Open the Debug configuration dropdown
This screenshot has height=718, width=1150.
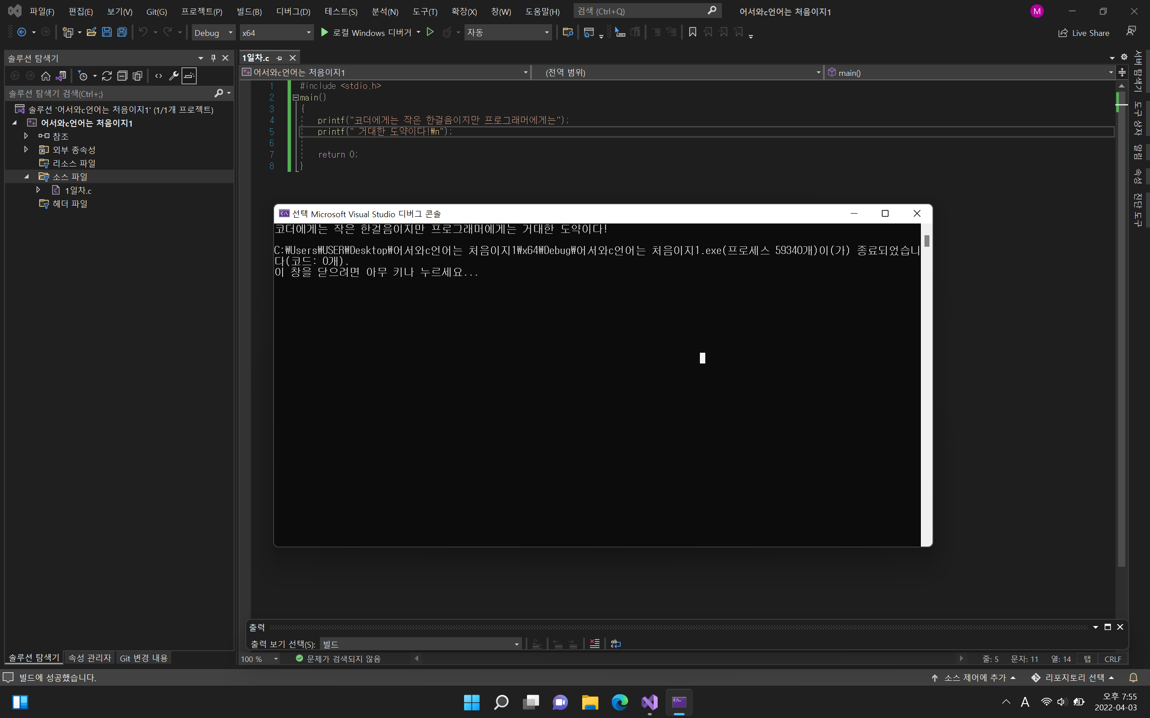pyautogui.click(x=213, y=32)
